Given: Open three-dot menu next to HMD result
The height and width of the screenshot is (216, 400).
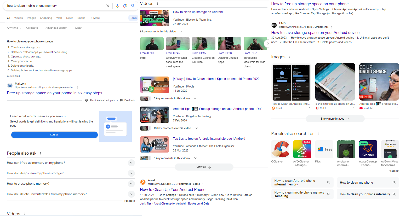Looking at the screenshot, I should [332, 27].
